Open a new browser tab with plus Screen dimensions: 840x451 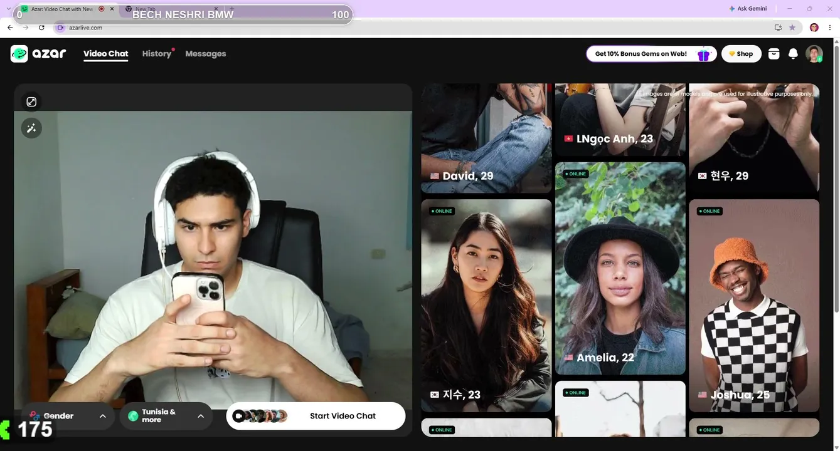click(x=232, y=9)
